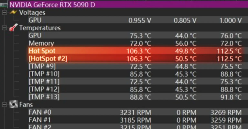Click the 1.000 V maximum voltage value
Image resolution: width=248 pixels, height=129 pixels.
click(230, 21)
